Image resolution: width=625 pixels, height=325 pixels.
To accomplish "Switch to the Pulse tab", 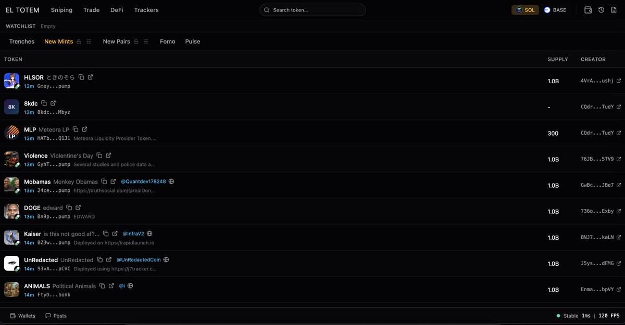I will tap(193, 42).
